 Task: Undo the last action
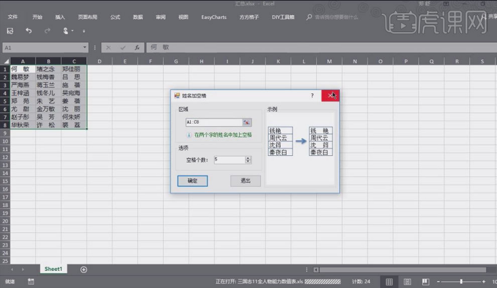click(29, 31)
